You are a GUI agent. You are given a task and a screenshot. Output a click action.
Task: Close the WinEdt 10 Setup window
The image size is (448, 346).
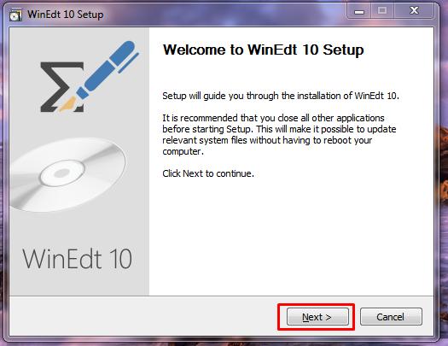[x=414, y=10]
